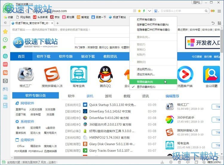The image size is (224, 165).
Task: Open the user account button in title bar
Action: [x=197, y=2]
